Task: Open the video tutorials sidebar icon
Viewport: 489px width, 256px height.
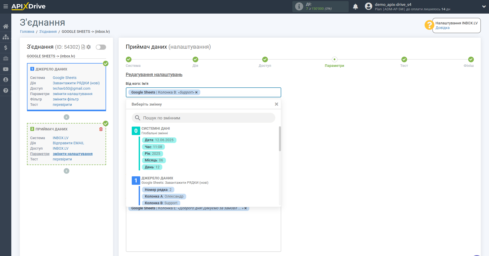Action: click(x=6, y=69)
